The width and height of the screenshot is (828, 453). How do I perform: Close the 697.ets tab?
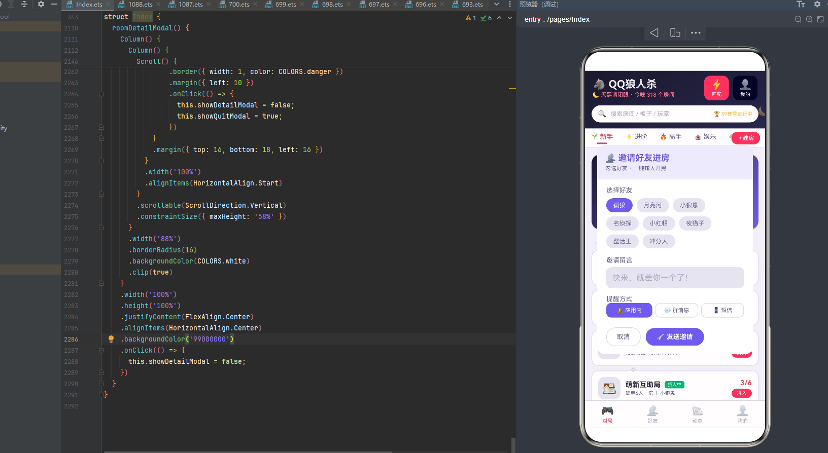[395, 4]
